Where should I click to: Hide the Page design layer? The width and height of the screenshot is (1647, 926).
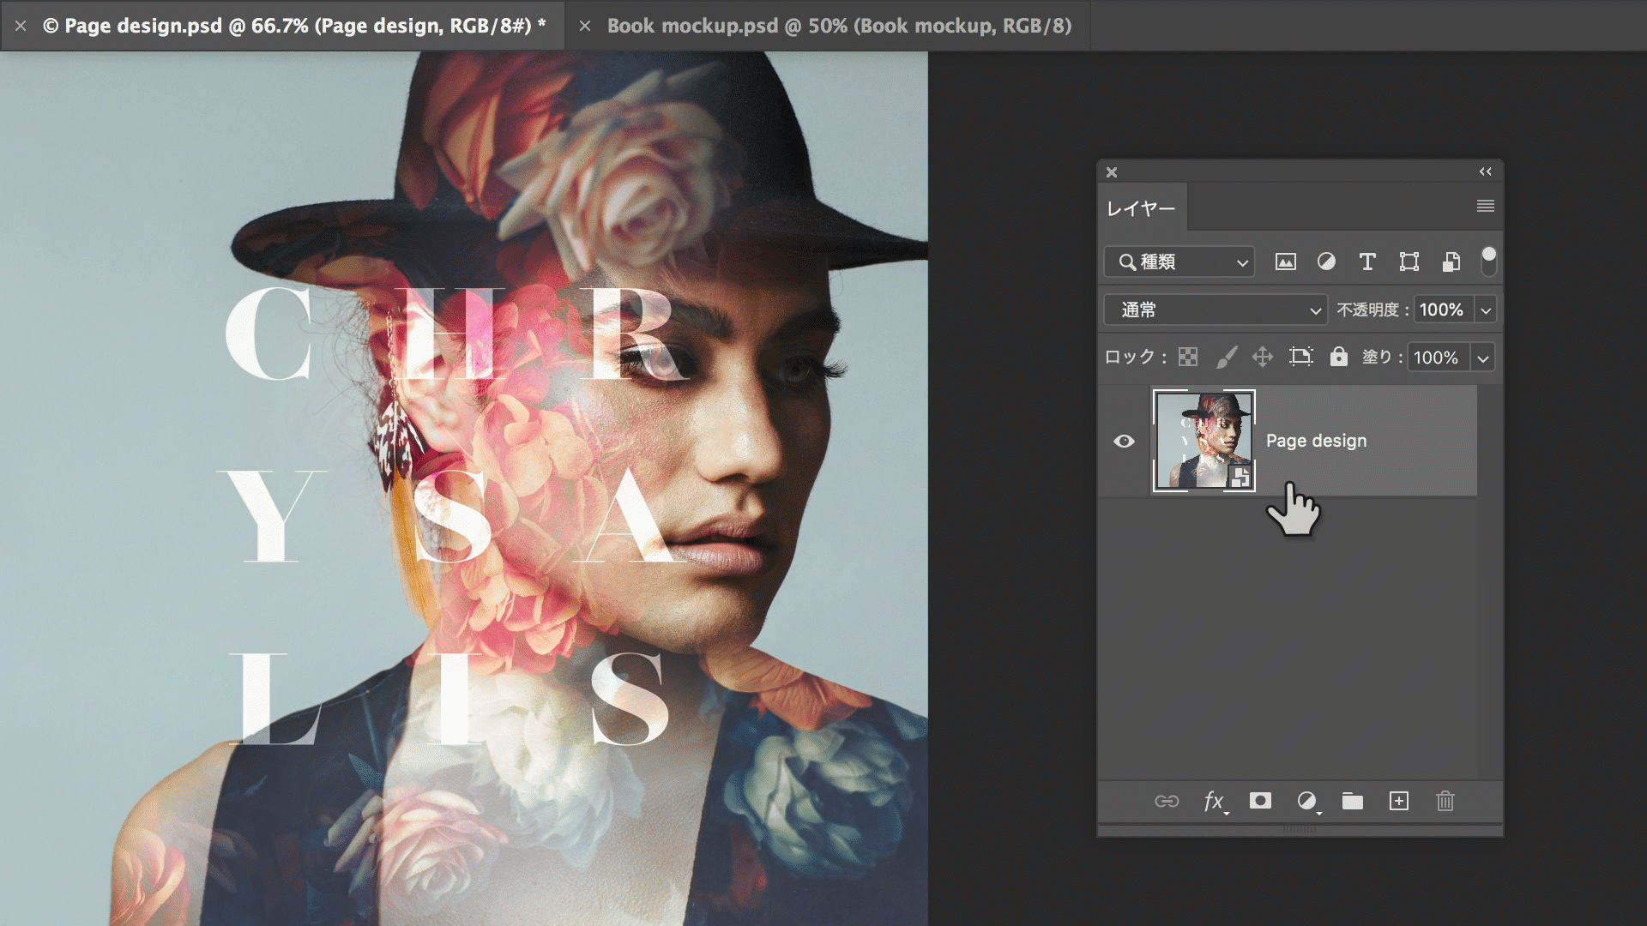tap(1124, 441)
